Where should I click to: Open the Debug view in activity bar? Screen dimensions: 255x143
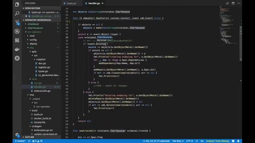(x=17, y=31)
